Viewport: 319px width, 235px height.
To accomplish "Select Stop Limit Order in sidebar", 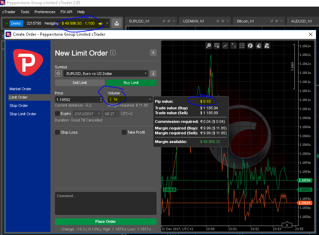I will click(x=23, y=114).
